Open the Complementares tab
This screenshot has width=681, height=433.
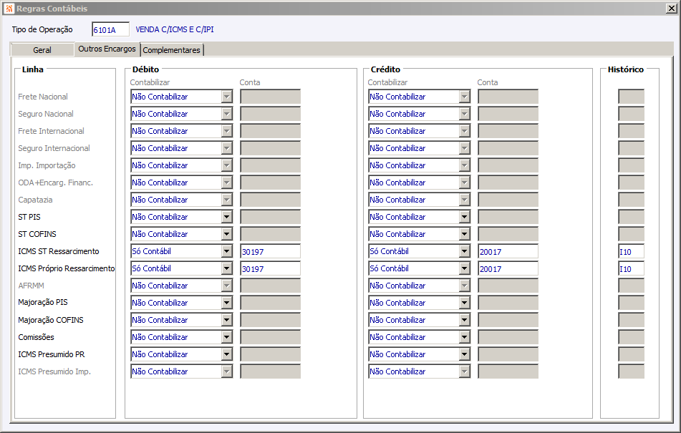click(x=172, y=50)
